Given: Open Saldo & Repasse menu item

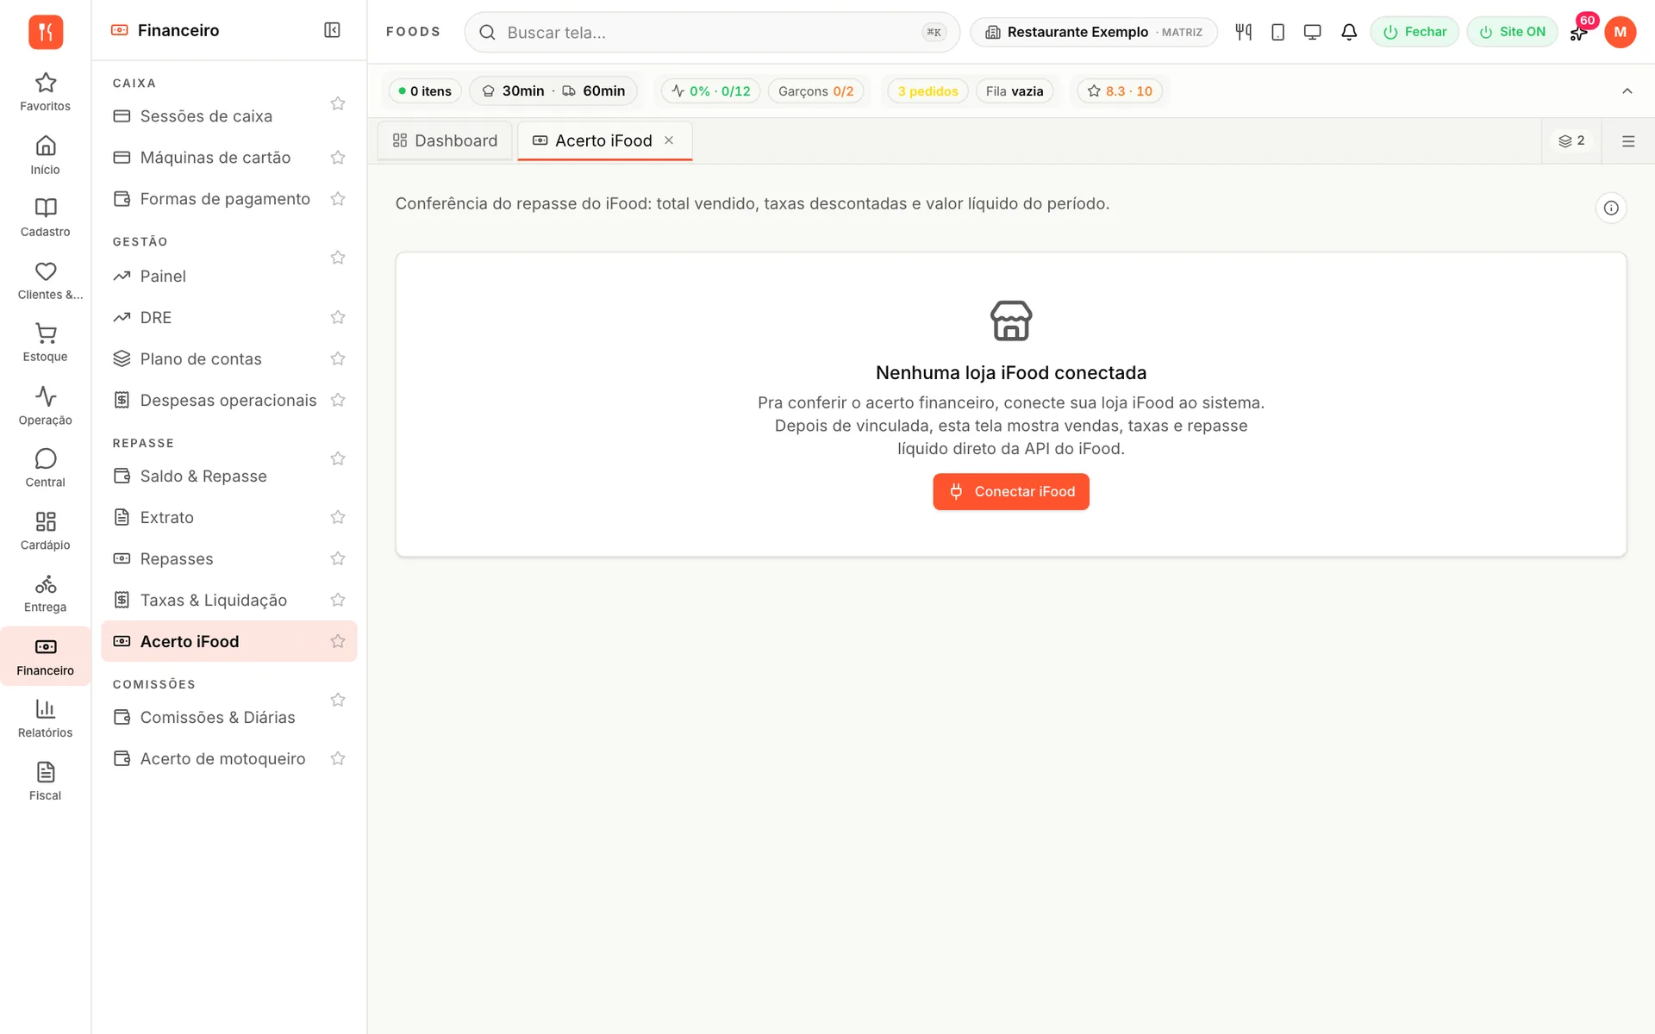Looking at the screenshot, I should pyautogui.click(x=229, y=476).
